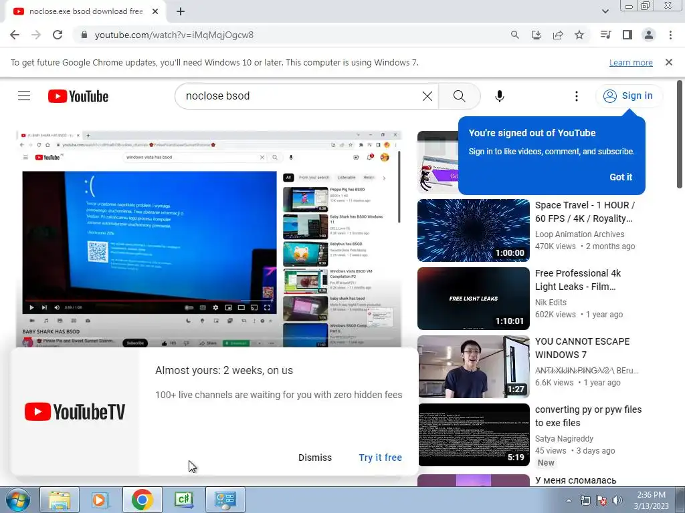Open the YouTube hamburger guide menu
685x513 pixels.
coord(24,96)
